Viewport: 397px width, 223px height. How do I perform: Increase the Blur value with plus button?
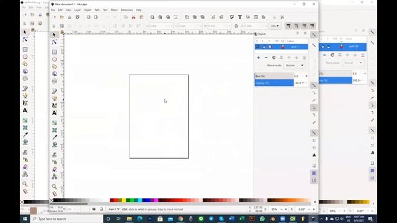(x=306, y=76)
